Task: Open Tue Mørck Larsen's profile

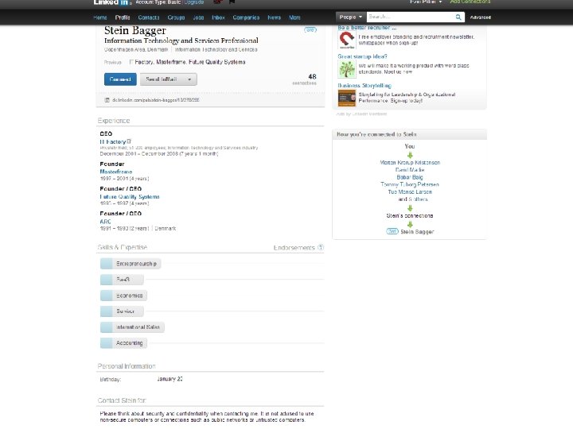Action: (410, 191)
